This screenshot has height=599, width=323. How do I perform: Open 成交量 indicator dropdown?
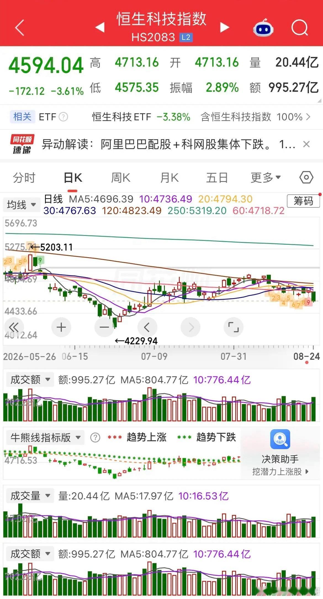click(30, 496)
